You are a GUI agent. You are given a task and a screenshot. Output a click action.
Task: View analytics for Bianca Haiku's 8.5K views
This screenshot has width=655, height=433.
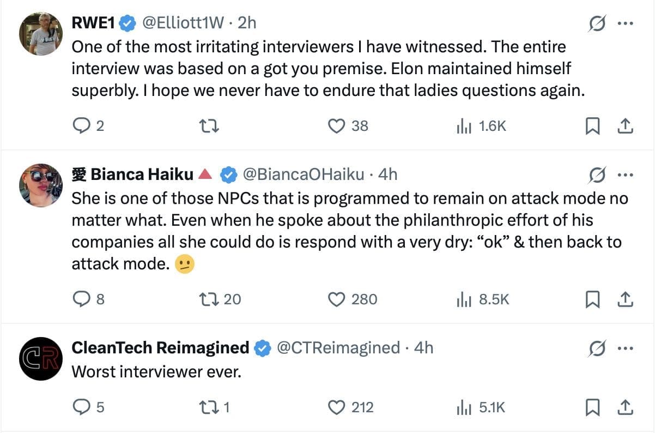tap(463, 299)
